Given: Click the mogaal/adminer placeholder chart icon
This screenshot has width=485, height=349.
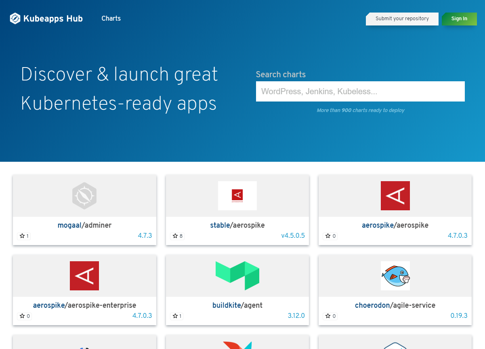Looking at the screenshot, I should click(84, 196).
